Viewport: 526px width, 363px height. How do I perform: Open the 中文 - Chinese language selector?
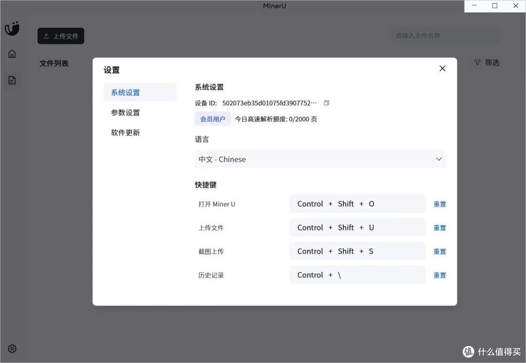(320, 159)
